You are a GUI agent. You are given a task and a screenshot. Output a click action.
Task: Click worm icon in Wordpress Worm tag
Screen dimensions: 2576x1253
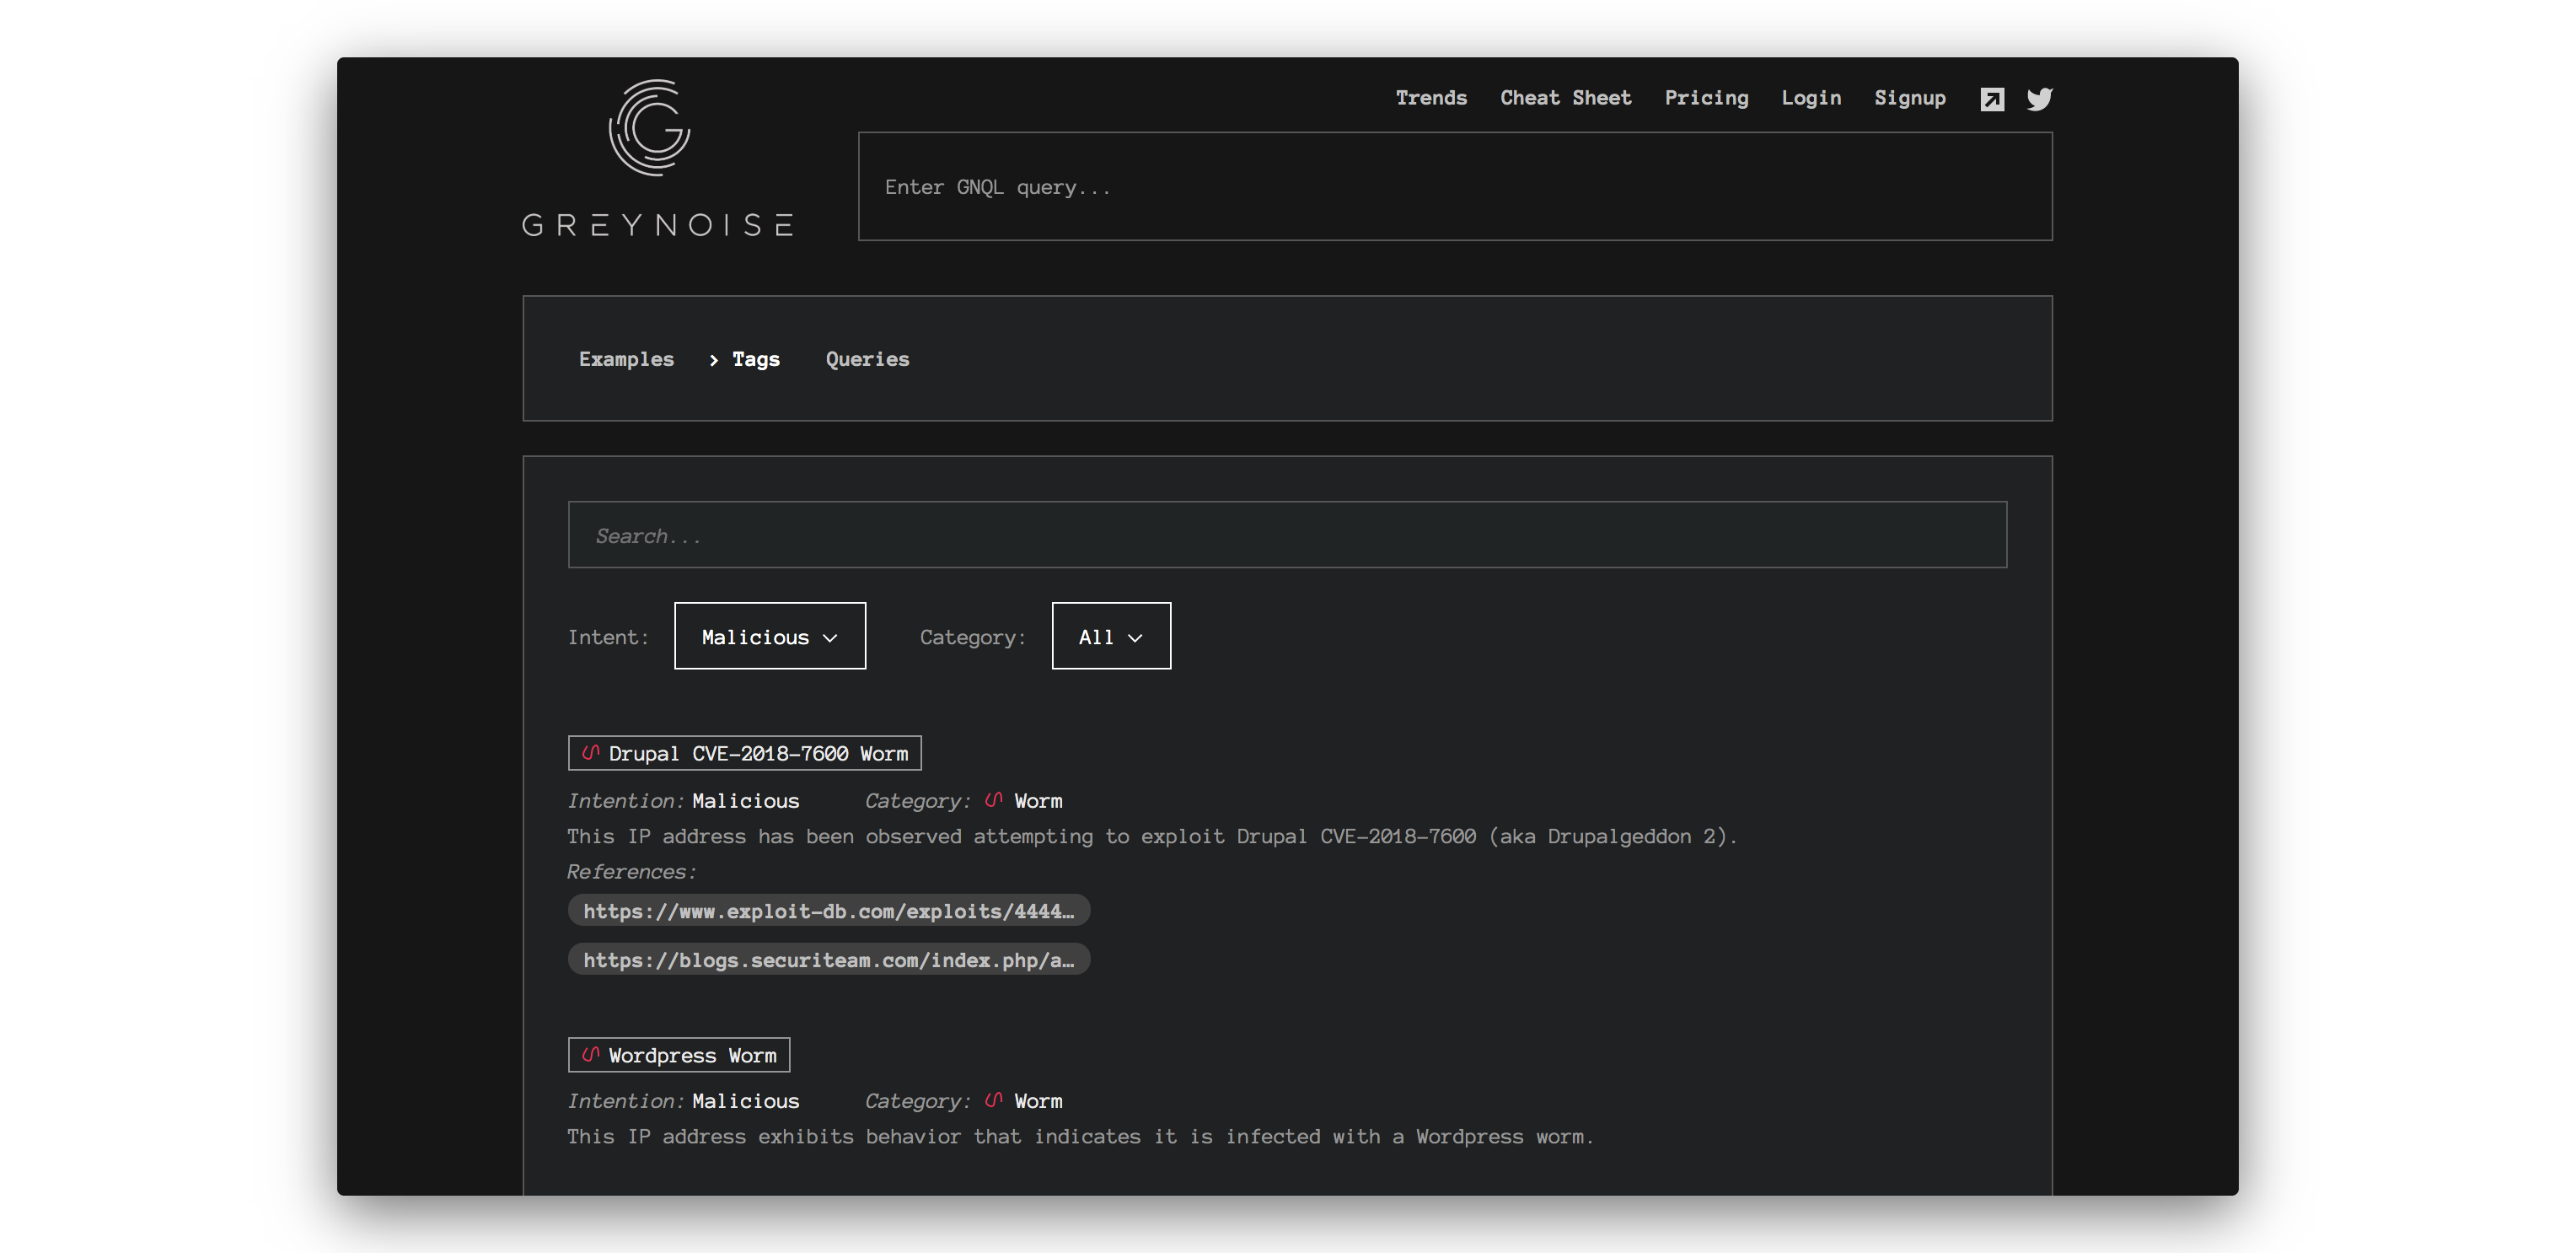[591, 1054]
